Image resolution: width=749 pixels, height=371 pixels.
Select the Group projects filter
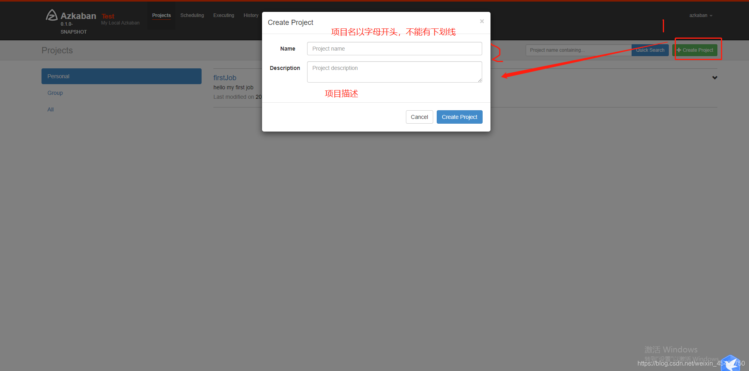[55, 93]
